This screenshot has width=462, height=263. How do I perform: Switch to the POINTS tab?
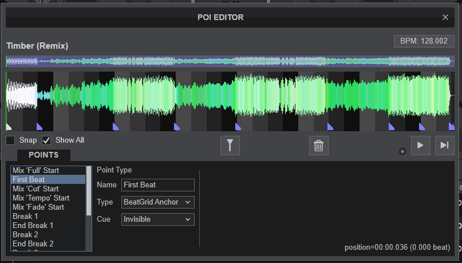[44, 155]
